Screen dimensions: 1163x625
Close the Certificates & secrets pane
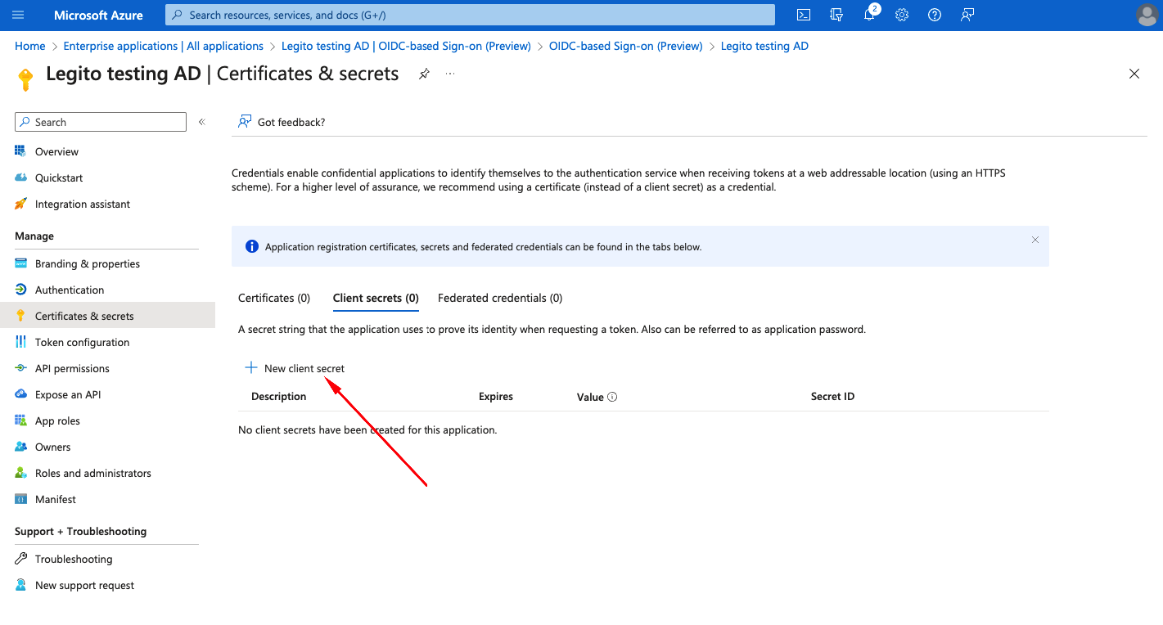1134,74
